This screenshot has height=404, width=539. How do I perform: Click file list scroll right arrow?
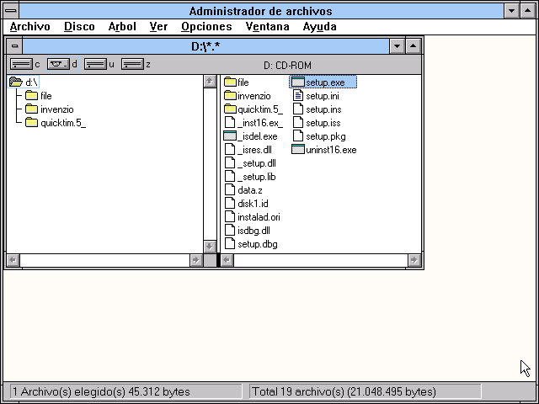point(414,260)
